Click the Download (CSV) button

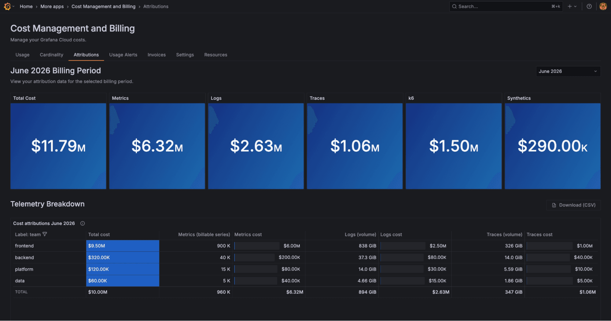573,205
